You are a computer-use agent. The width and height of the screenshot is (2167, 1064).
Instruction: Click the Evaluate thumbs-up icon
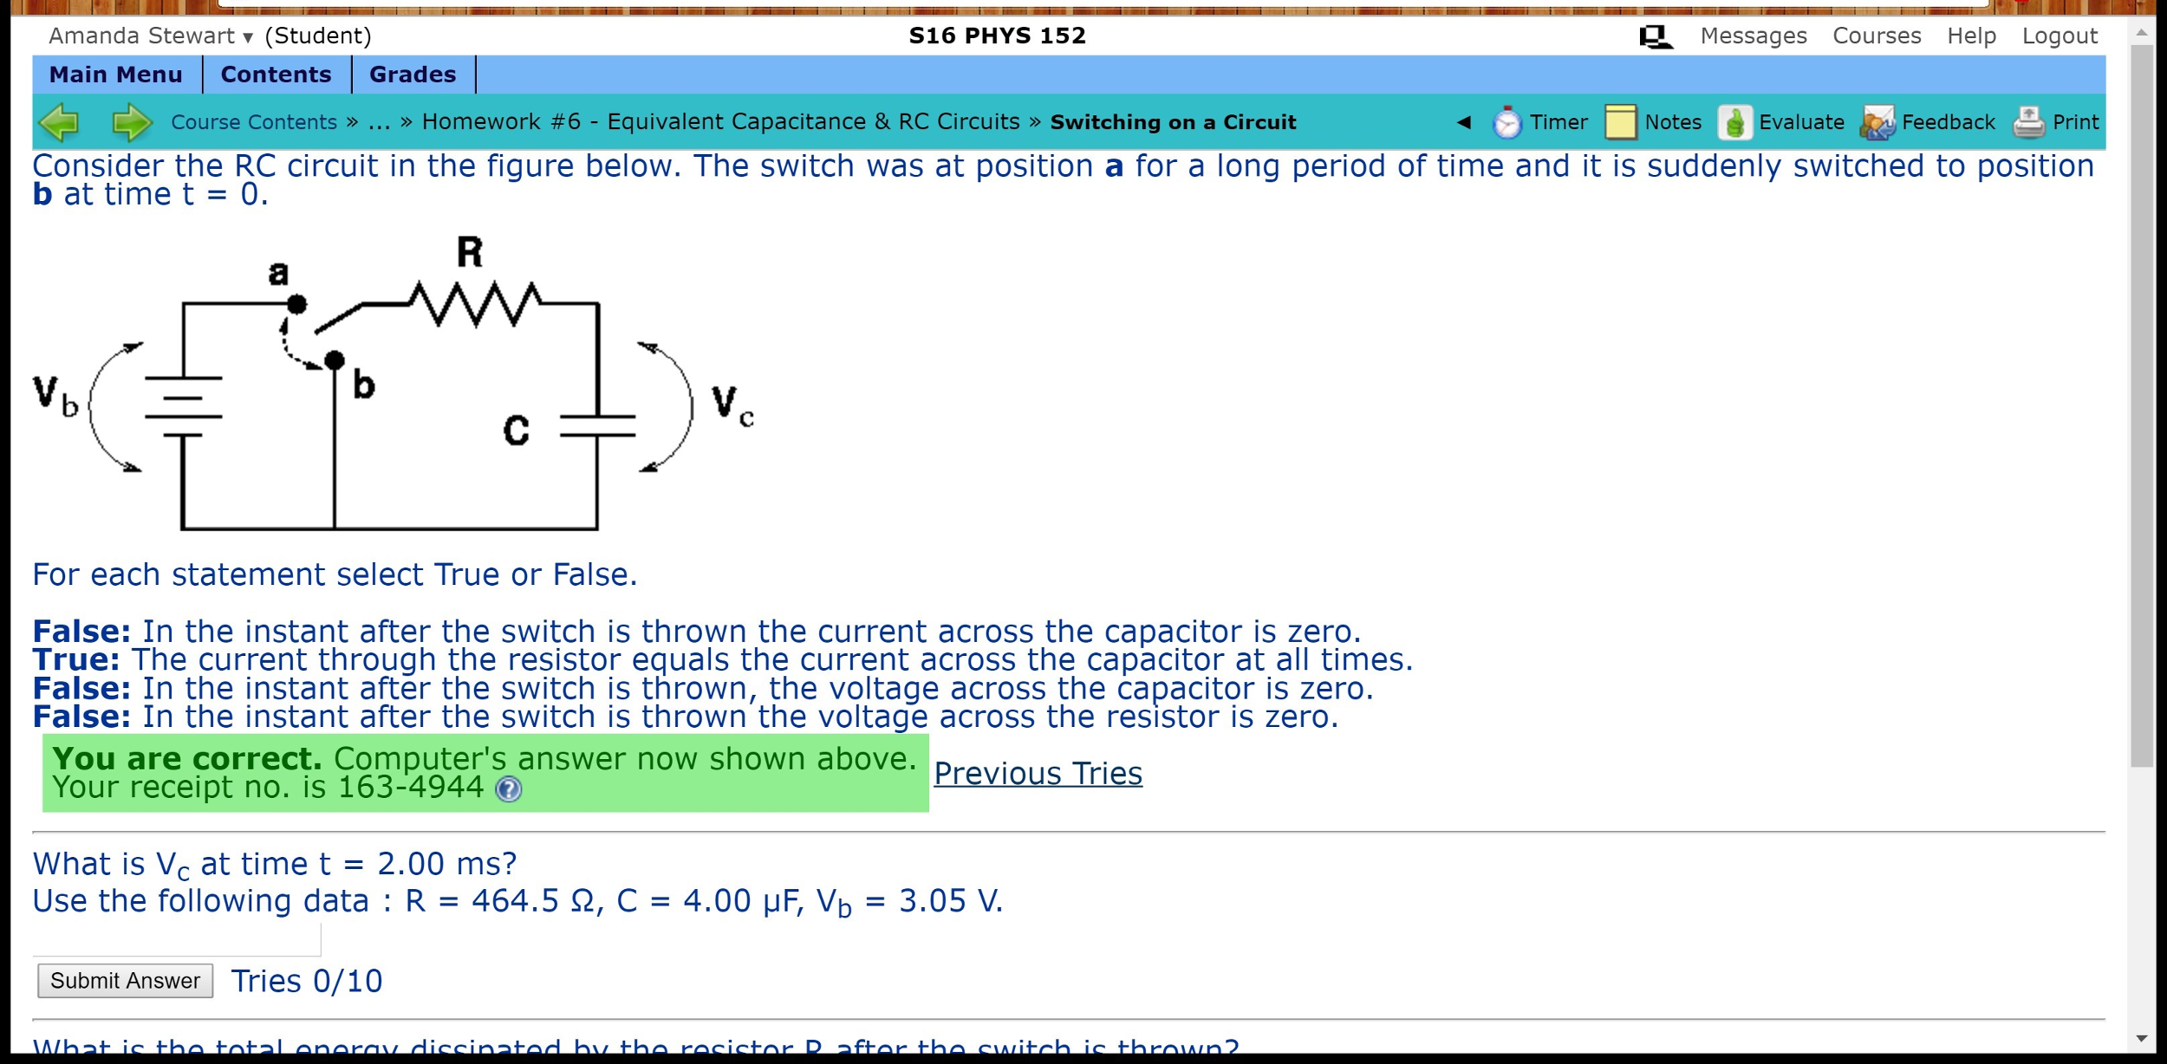1736,122
